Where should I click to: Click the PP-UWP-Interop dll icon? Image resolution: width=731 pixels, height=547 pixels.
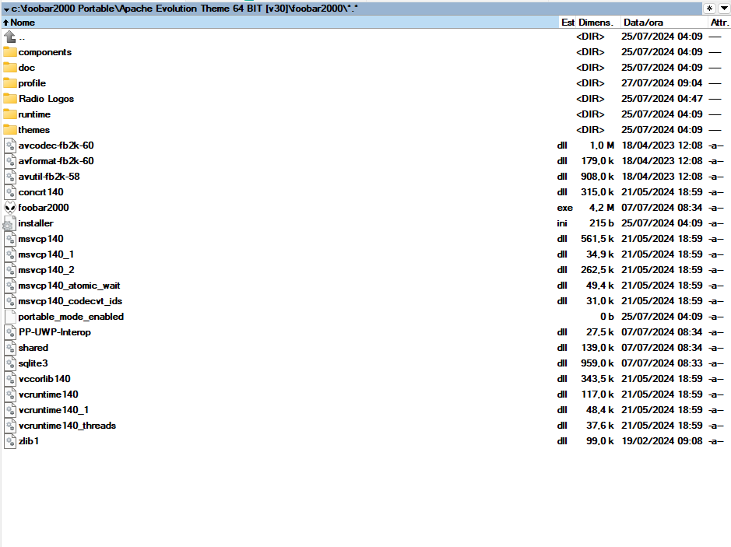[10, 332]
